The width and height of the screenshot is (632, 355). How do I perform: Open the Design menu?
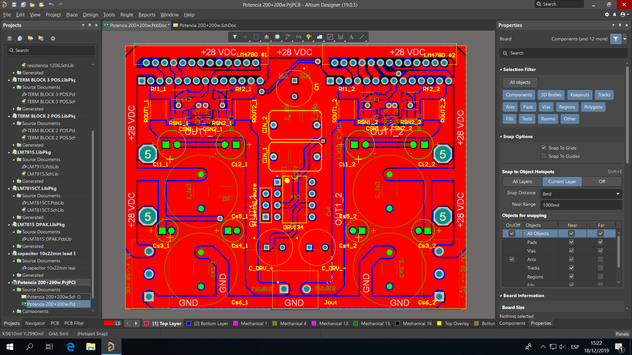pyautogui.click(x=90, y=14)
